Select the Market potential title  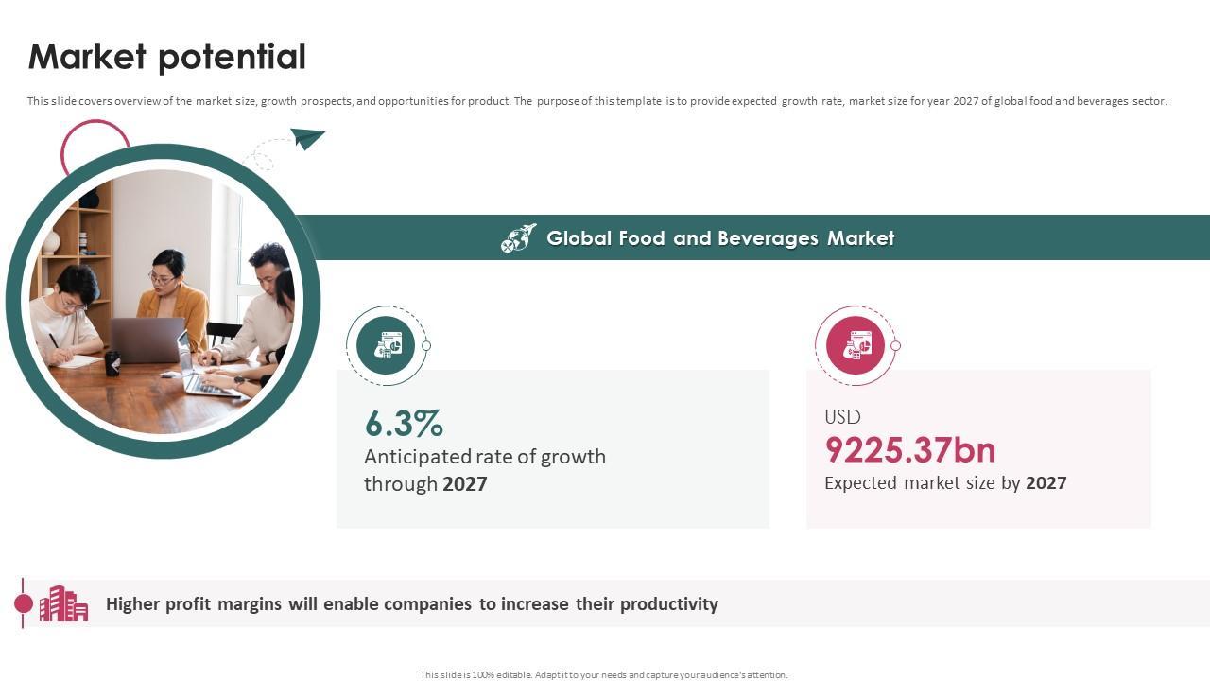tap(167, 57)
